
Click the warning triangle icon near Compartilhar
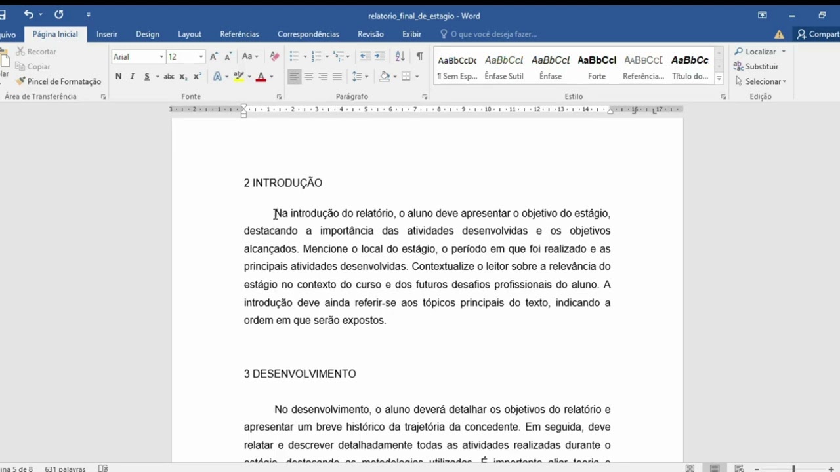pos(779,35)
